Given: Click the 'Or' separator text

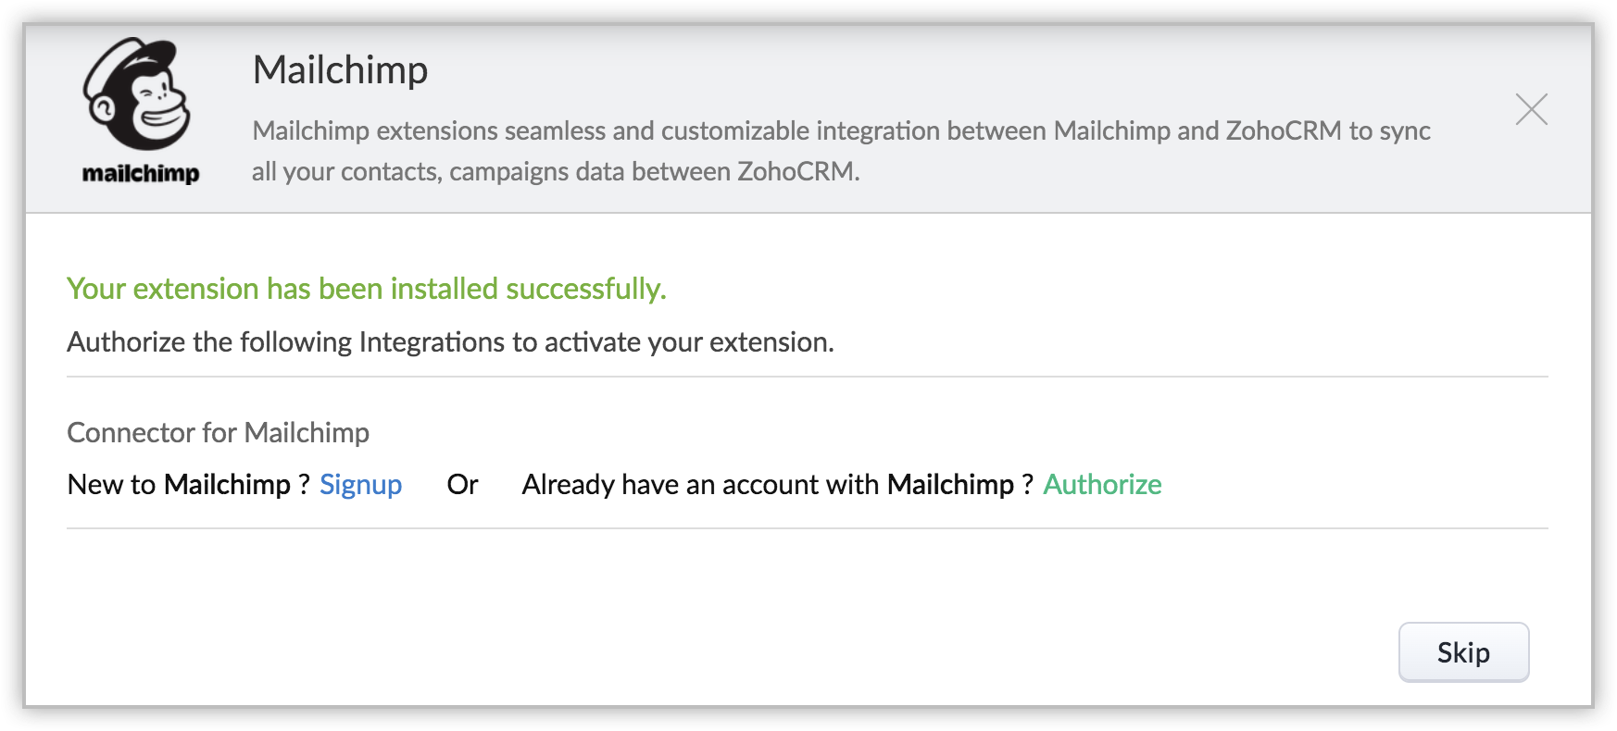Looking at the screenshot, I should pyautogui.click(x=462, y=485).
